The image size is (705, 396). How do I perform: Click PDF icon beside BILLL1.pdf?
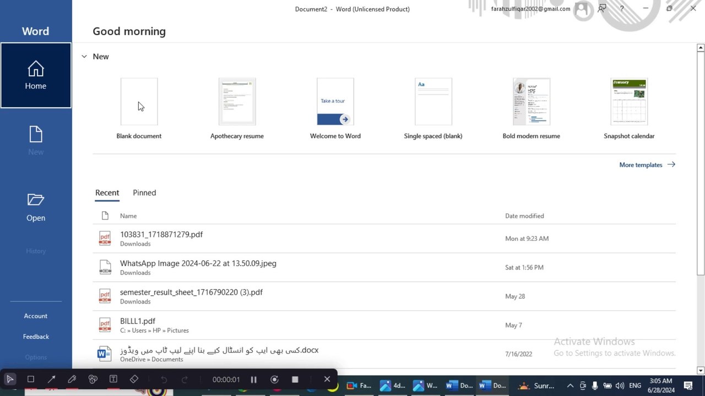click(105, 325)
